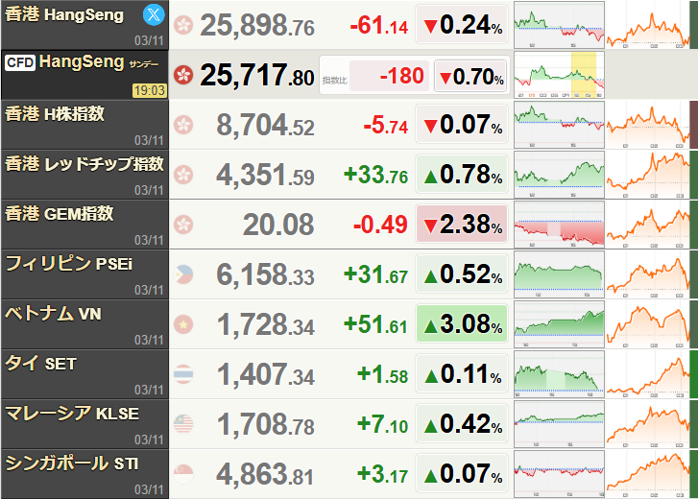Click the ▼0.24% change box
This screenshot has width=698, height=499.
[x=462, y=25]
